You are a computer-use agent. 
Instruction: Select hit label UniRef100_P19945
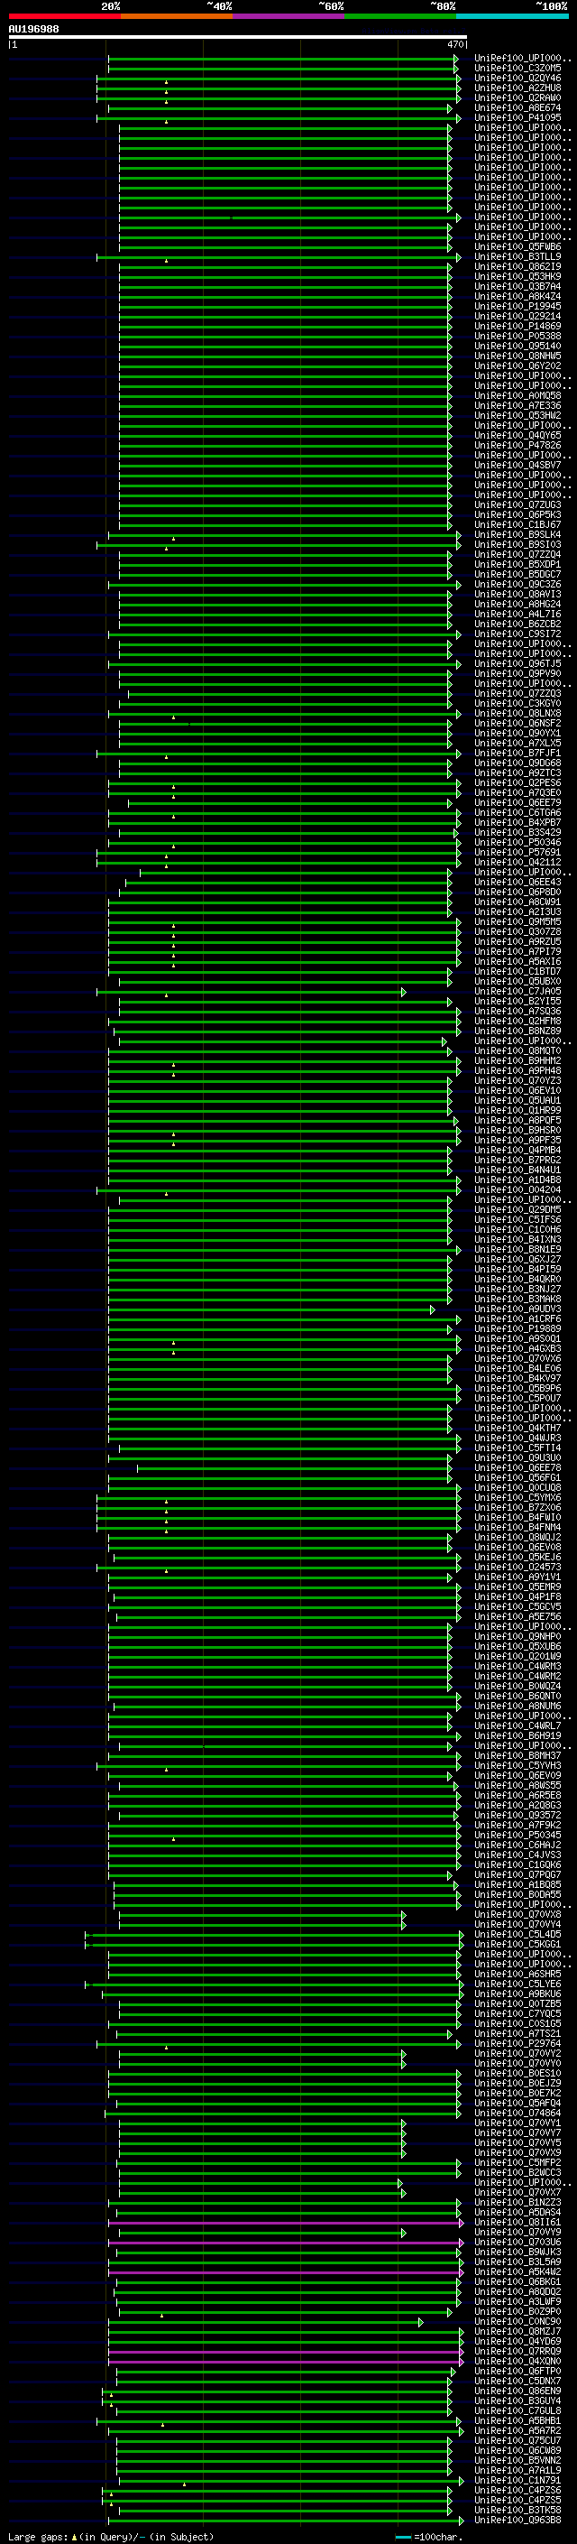517,306
